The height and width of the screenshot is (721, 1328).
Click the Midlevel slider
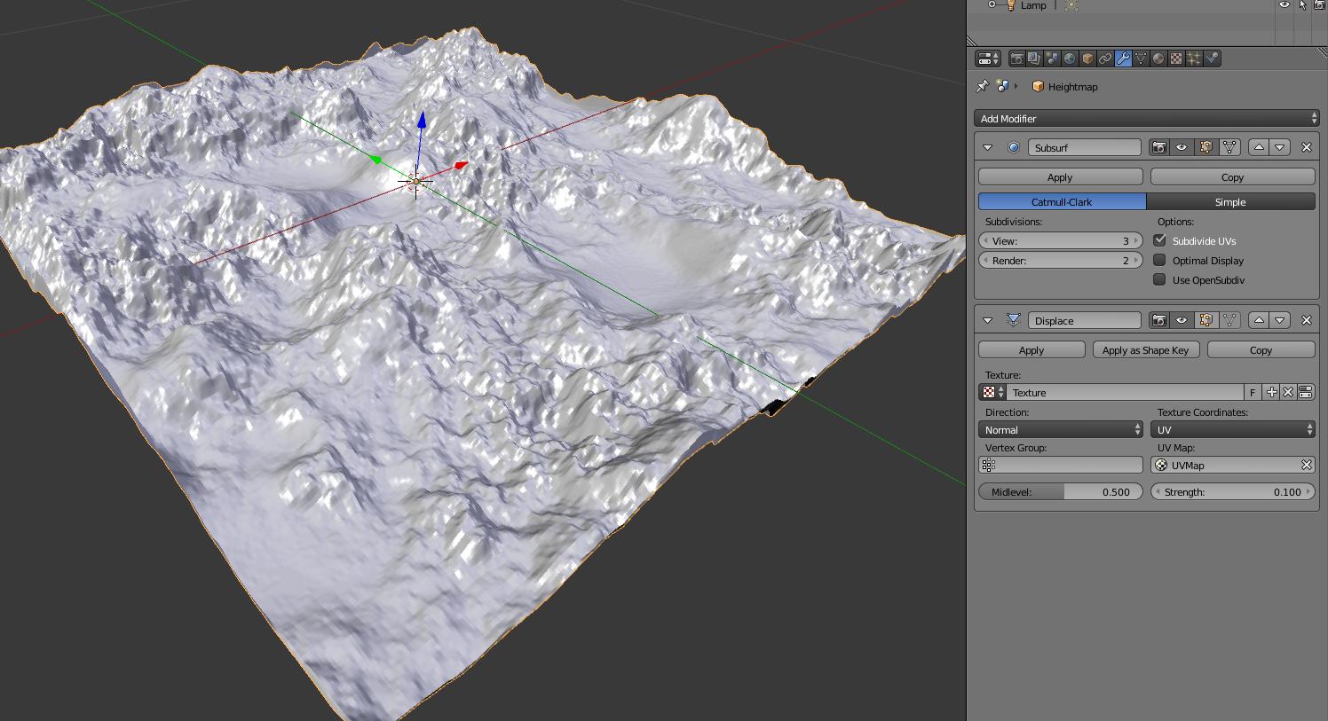[1061, 491]
